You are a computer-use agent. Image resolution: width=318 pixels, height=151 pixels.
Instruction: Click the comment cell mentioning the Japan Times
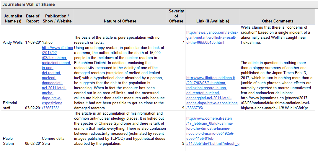pos(277,85)
